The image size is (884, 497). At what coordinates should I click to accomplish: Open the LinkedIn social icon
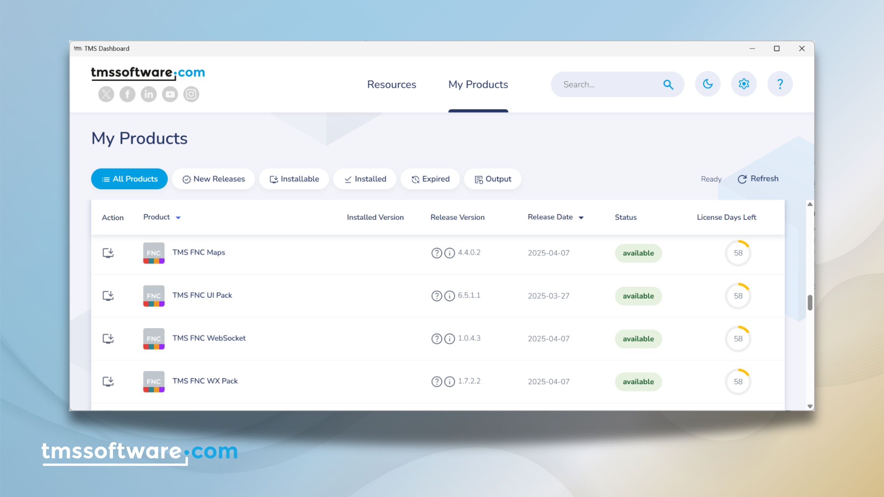tap(149, 94)
